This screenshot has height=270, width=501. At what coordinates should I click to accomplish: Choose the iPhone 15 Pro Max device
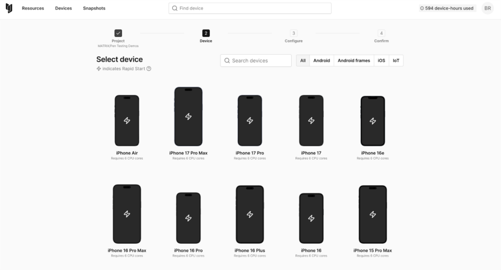(373, 214)
